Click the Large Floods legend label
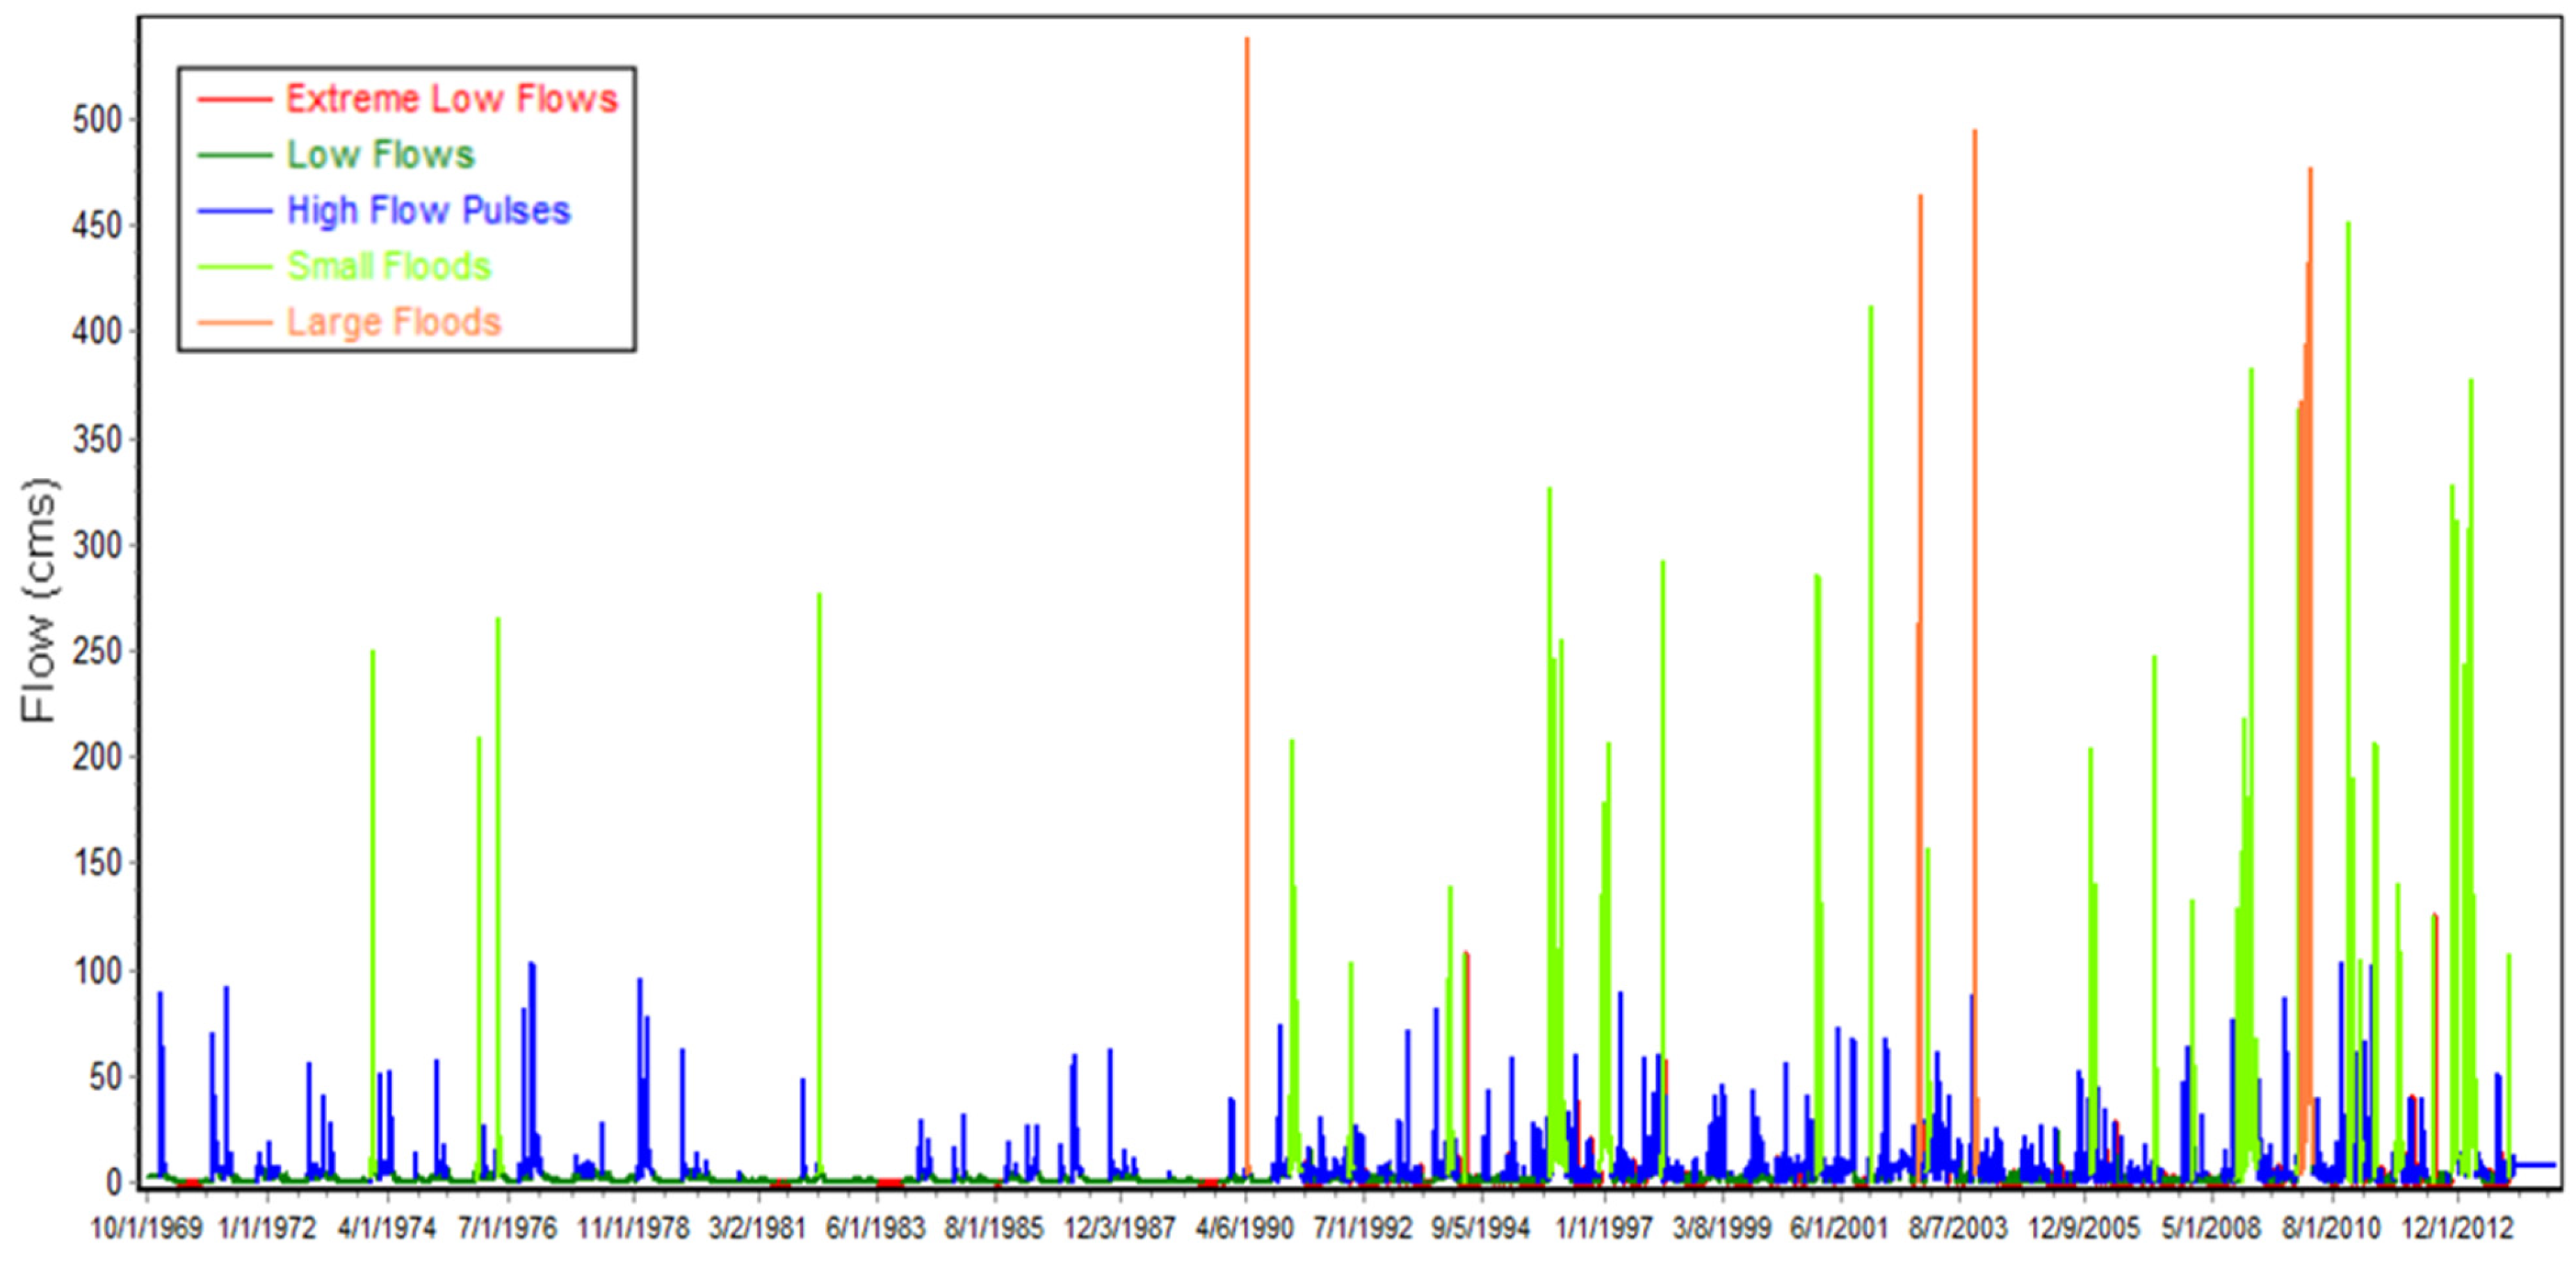 (x=394, y=322)
